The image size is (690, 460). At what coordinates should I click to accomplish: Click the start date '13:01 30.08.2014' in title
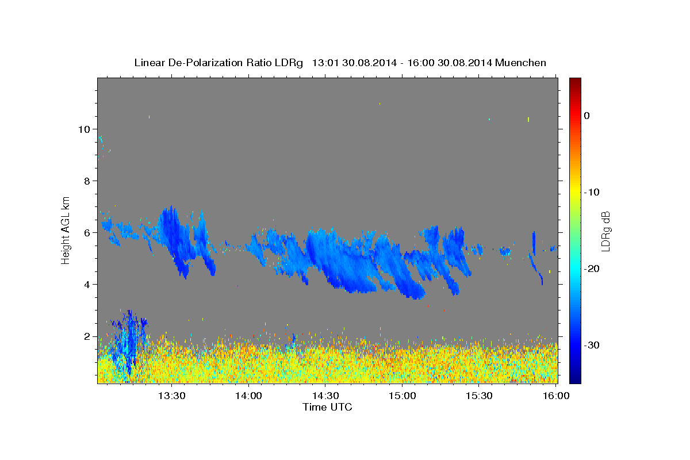pyautogui.click(x=354, y=63)
